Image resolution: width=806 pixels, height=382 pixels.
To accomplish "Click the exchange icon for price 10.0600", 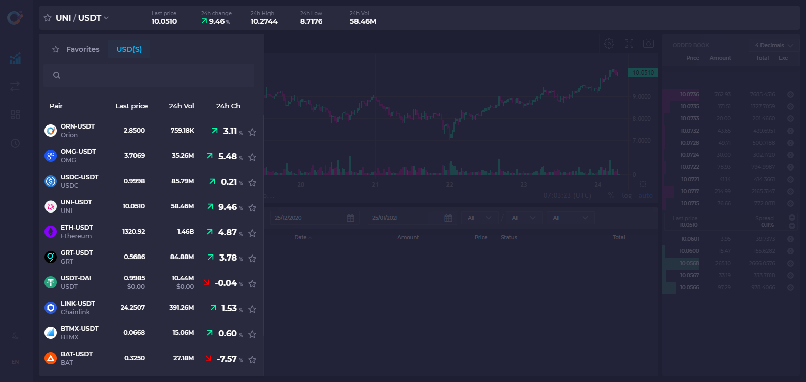I will click(x=790, y=251).
